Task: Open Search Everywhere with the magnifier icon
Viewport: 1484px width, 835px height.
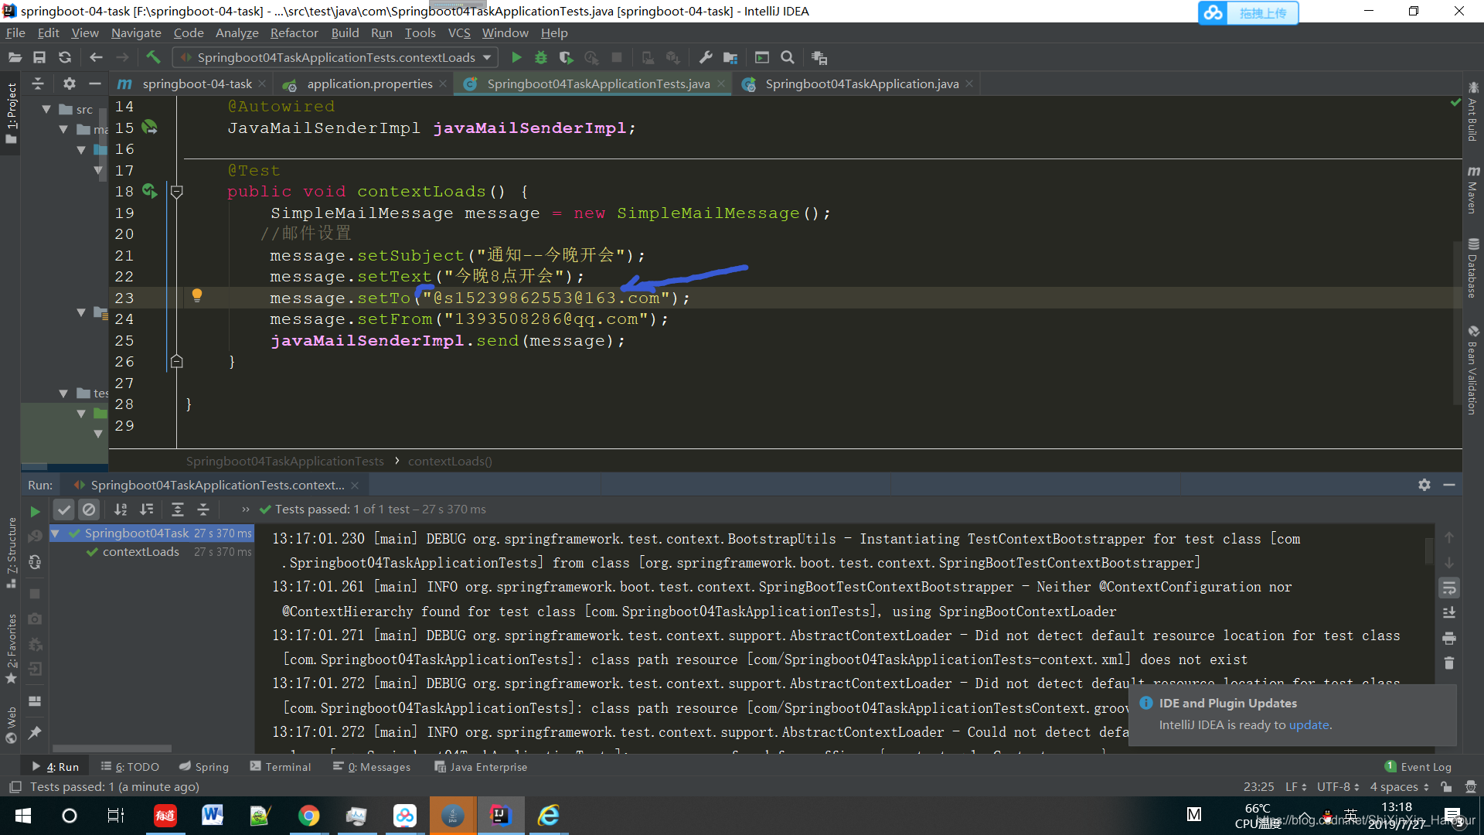Action: pyautogui.click(x=788, y=57)
